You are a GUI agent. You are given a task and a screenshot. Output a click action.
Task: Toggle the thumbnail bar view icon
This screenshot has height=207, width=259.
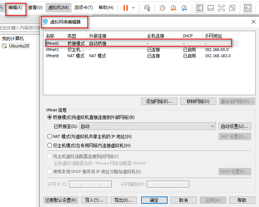[x=211, y=8]
